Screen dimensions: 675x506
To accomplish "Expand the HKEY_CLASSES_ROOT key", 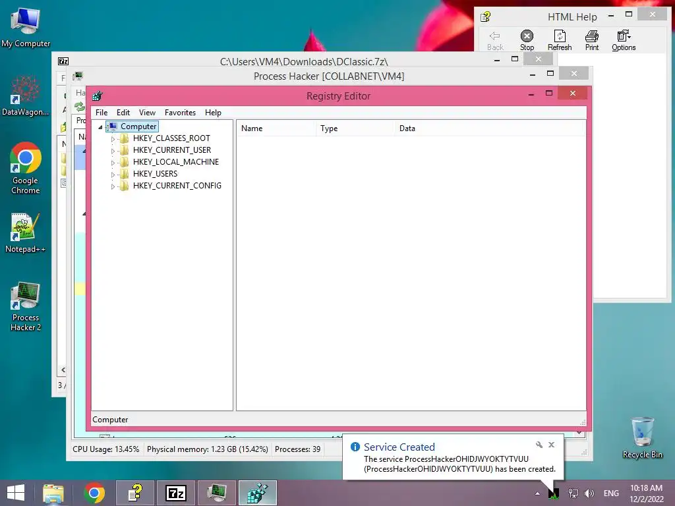I will (113, 139).
